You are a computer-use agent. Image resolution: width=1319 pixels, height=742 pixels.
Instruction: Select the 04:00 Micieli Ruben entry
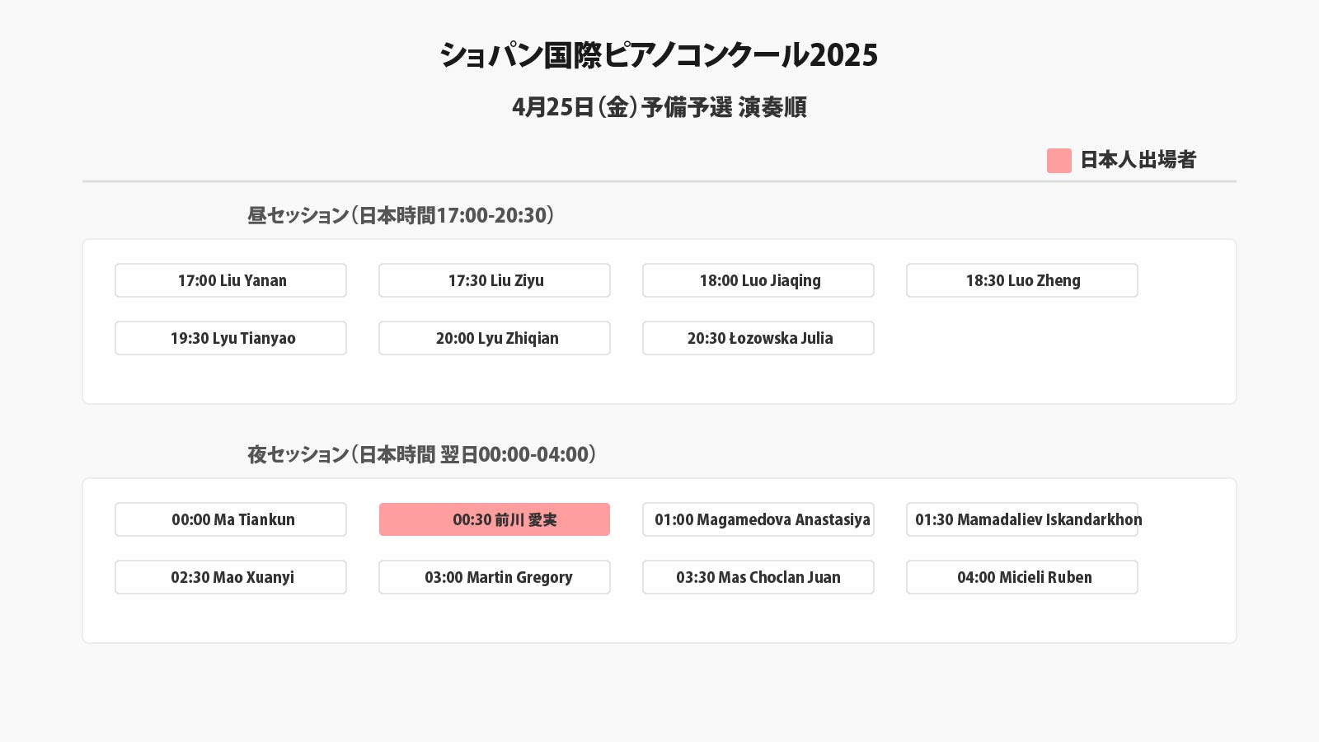coord(1022,577)
